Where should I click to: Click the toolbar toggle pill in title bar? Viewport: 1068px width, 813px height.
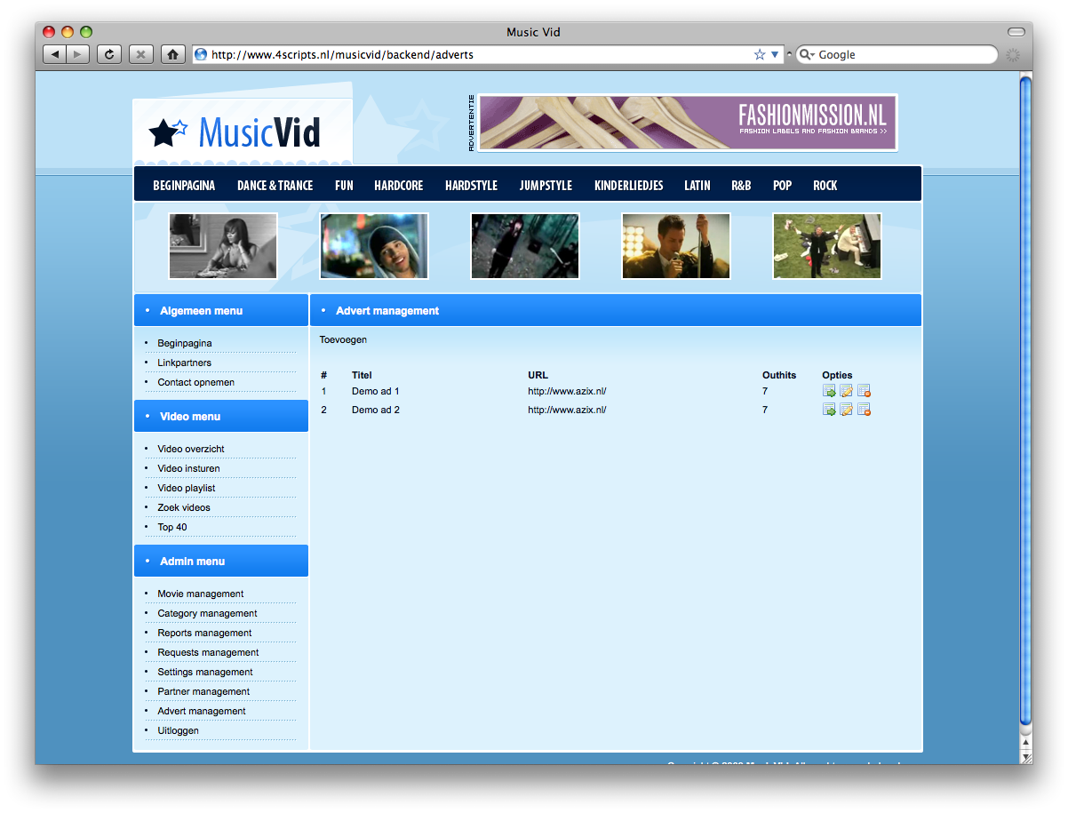[1016, 32]
